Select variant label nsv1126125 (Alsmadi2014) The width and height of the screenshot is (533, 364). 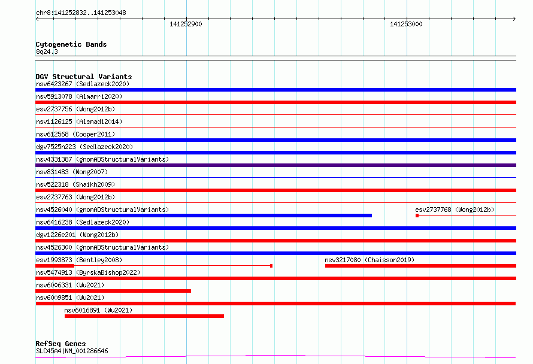pyautogui.click(x=79, y=122)
